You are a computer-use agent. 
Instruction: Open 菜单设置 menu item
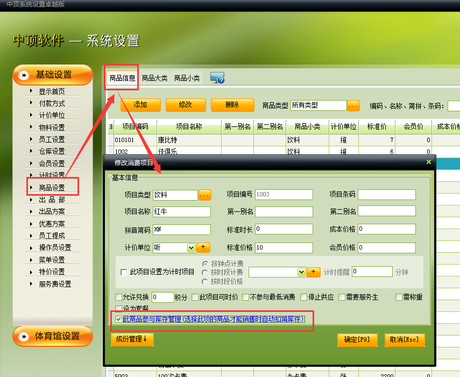coord(52,260)
